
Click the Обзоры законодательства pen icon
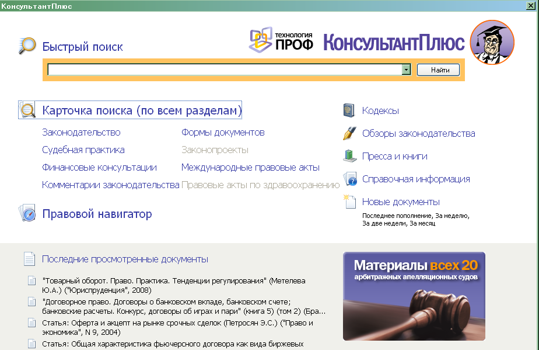coord(349,133)
